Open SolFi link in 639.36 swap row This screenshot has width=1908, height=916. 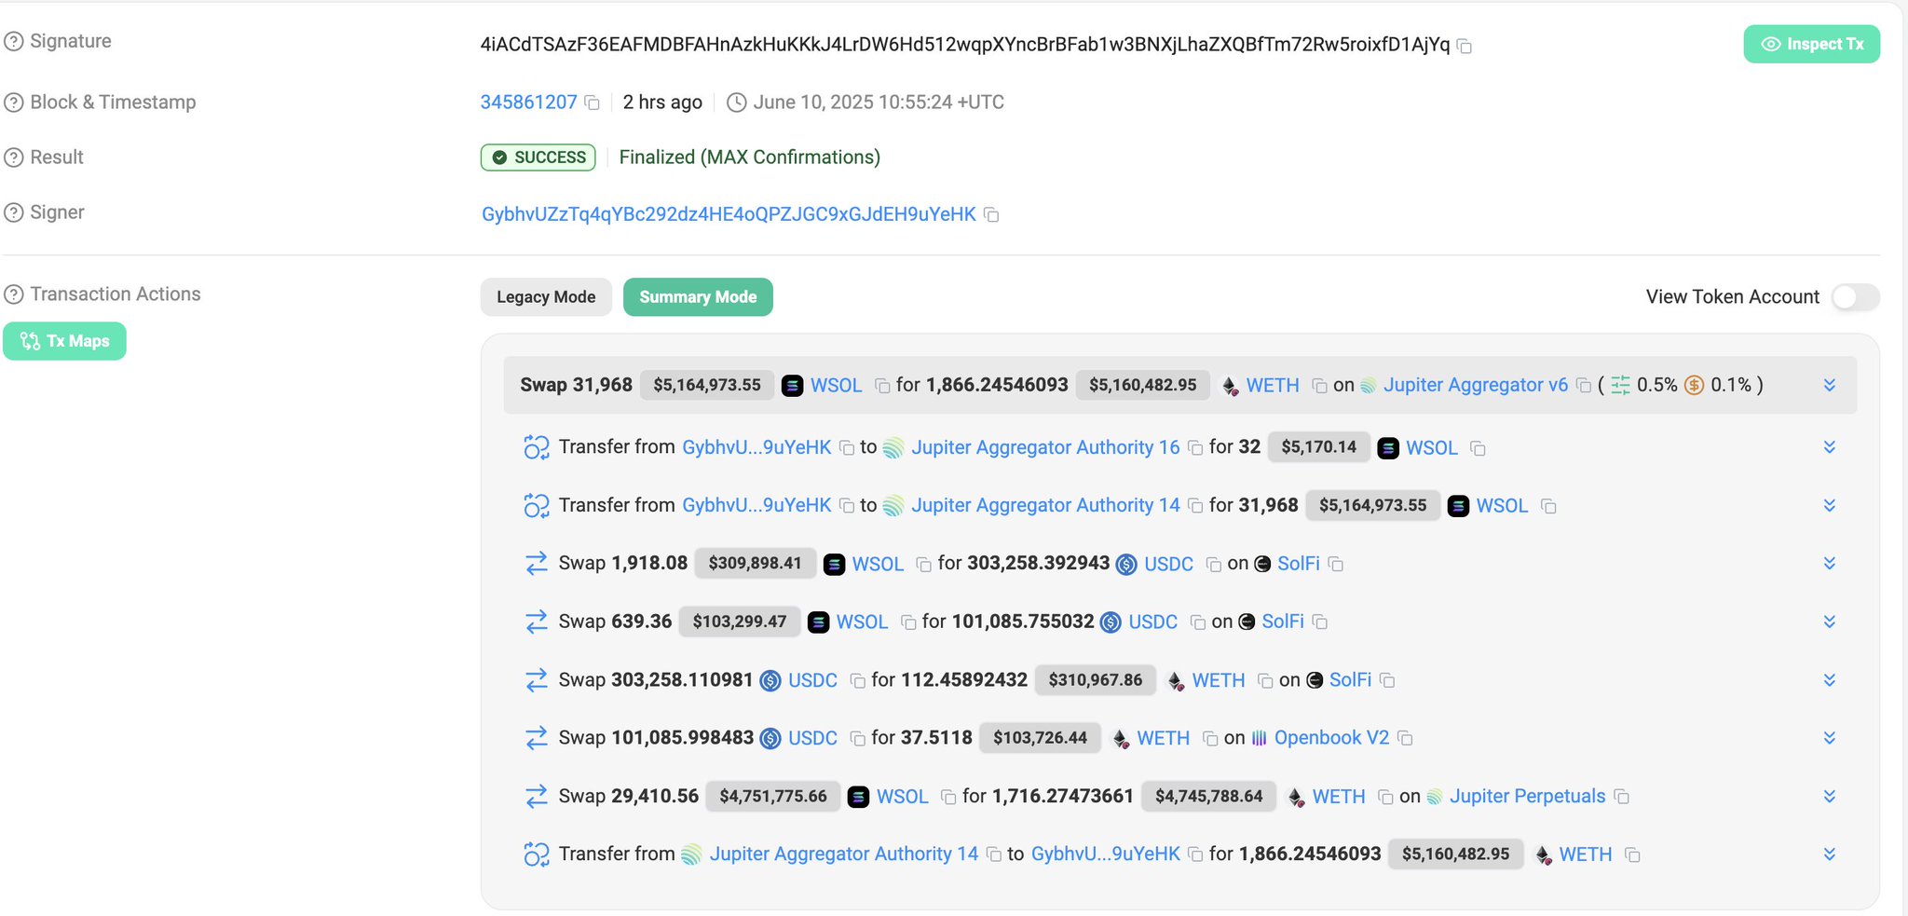(1283, 622)
